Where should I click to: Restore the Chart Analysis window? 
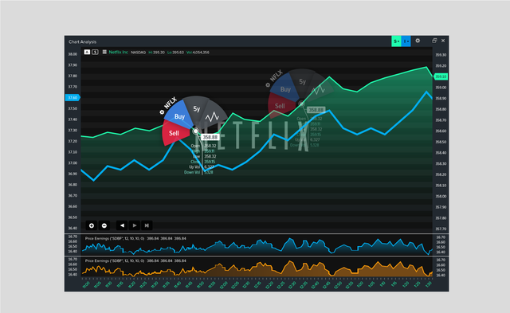(x=434, y=41)
